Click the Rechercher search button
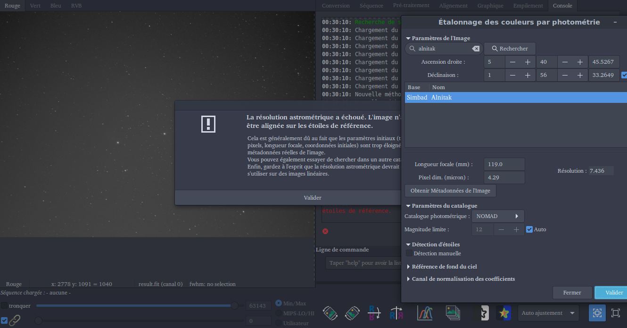 (x=509, y=49)
